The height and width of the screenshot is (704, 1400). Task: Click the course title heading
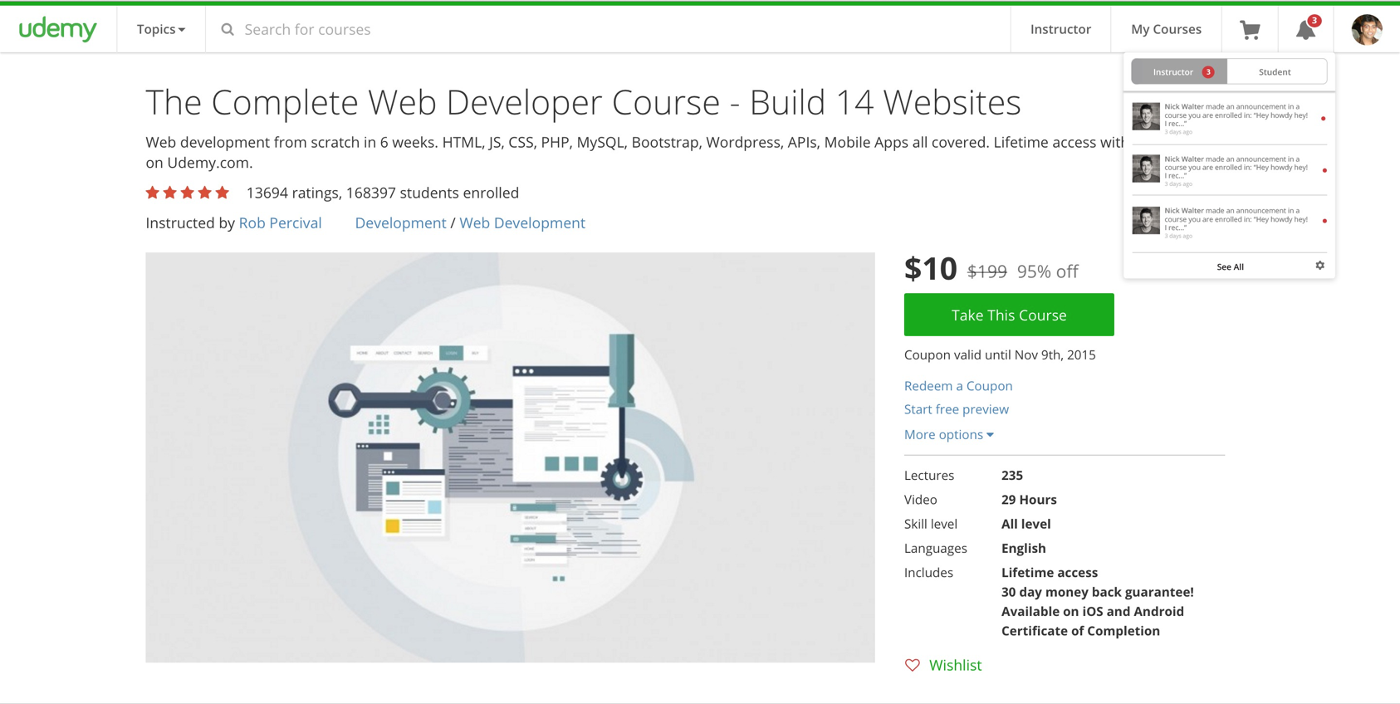point(583,102)
